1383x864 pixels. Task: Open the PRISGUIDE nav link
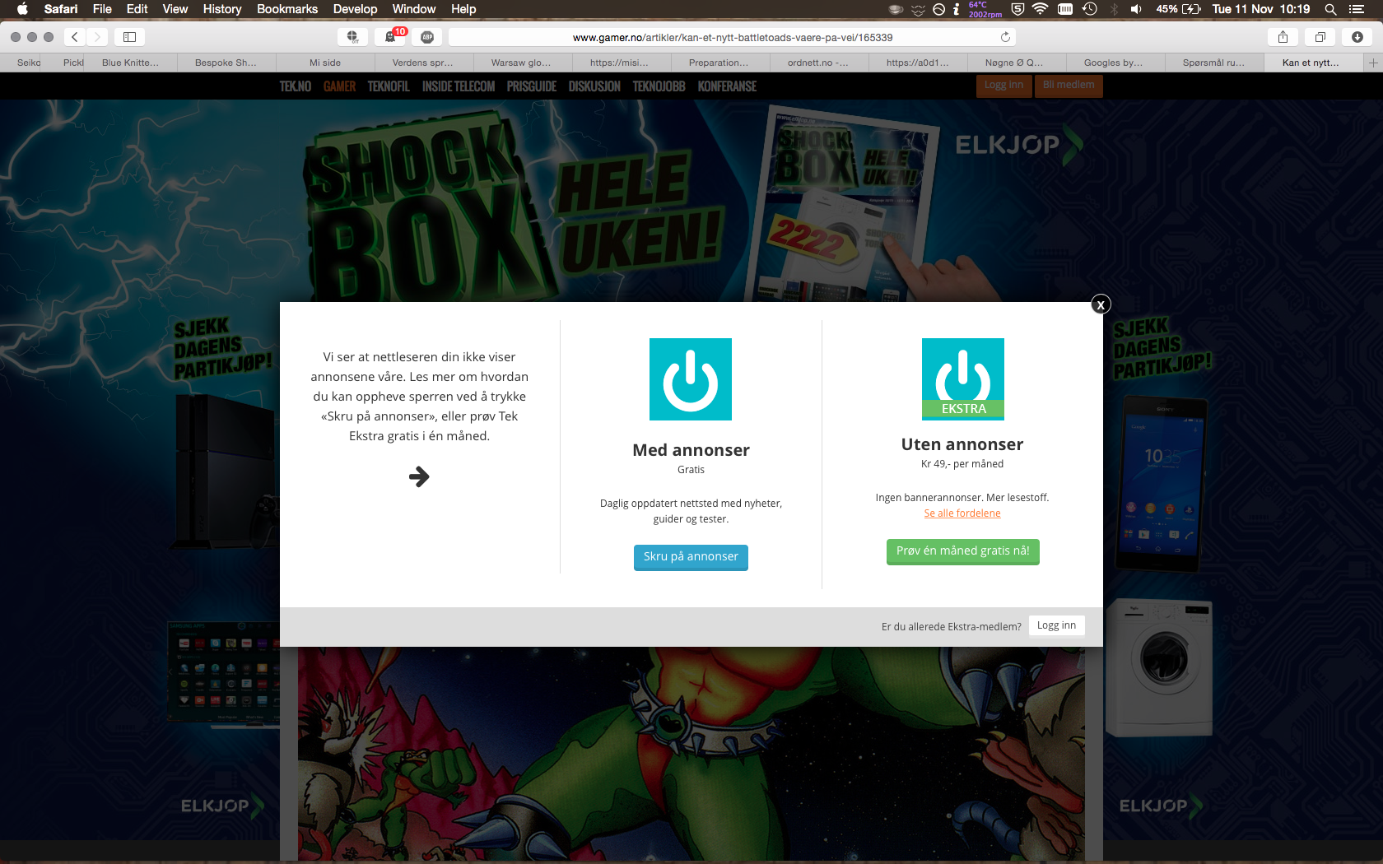(532, 86)
